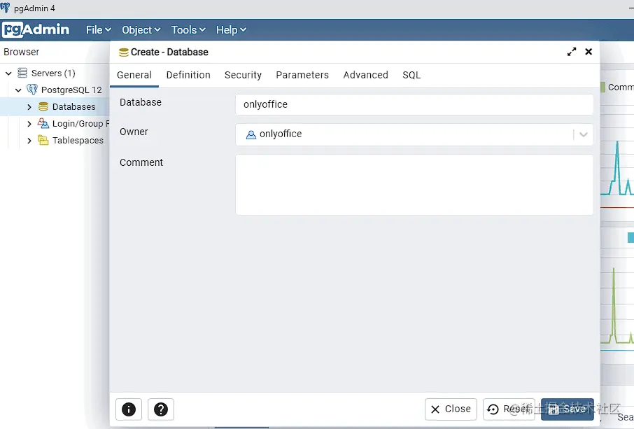Image resolution: width=634 pixels, height=429 pixels.
Task: Open the Object menu
Action: 141,30
